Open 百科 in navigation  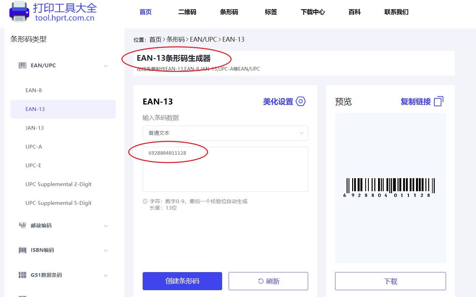355,12
